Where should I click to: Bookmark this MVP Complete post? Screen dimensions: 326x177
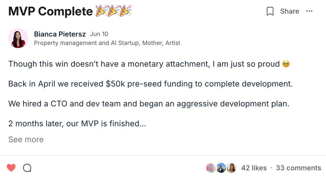pos(270,11)
